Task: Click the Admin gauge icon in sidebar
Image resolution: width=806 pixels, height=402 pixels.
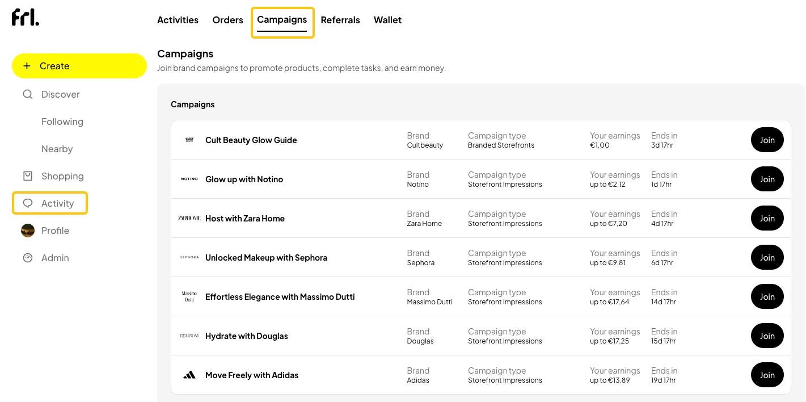Action: [x=27, y=258]
